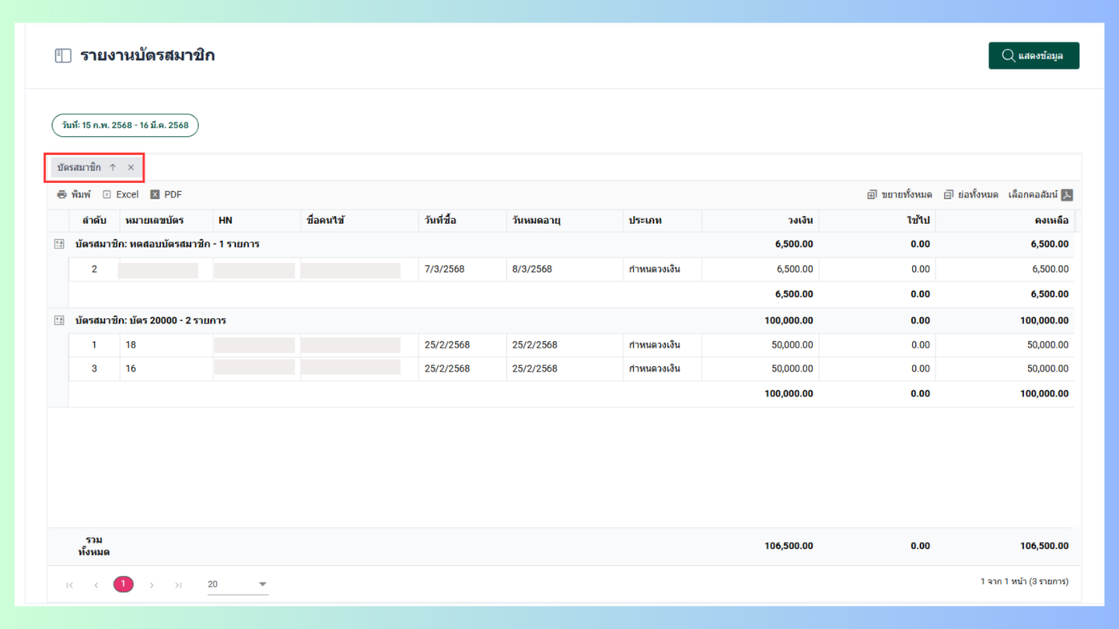Click วงเงิน 50,000.00 in card 18 row
This screenshot has width=1119, height=629.
pos(792,345)
